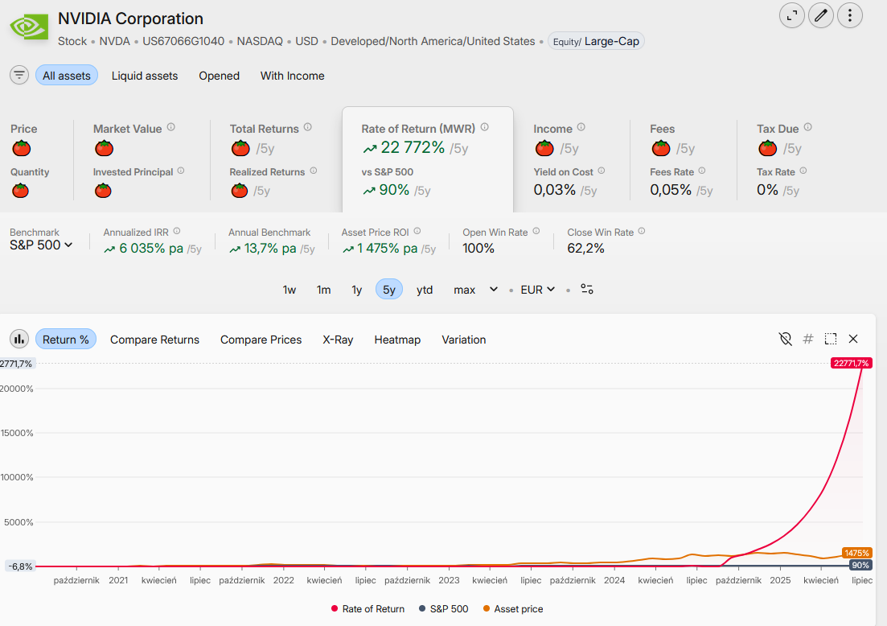Click the Equity/ Large-Cap tag
This screenshot has width=887, height=626.
[x=596, y=41]
